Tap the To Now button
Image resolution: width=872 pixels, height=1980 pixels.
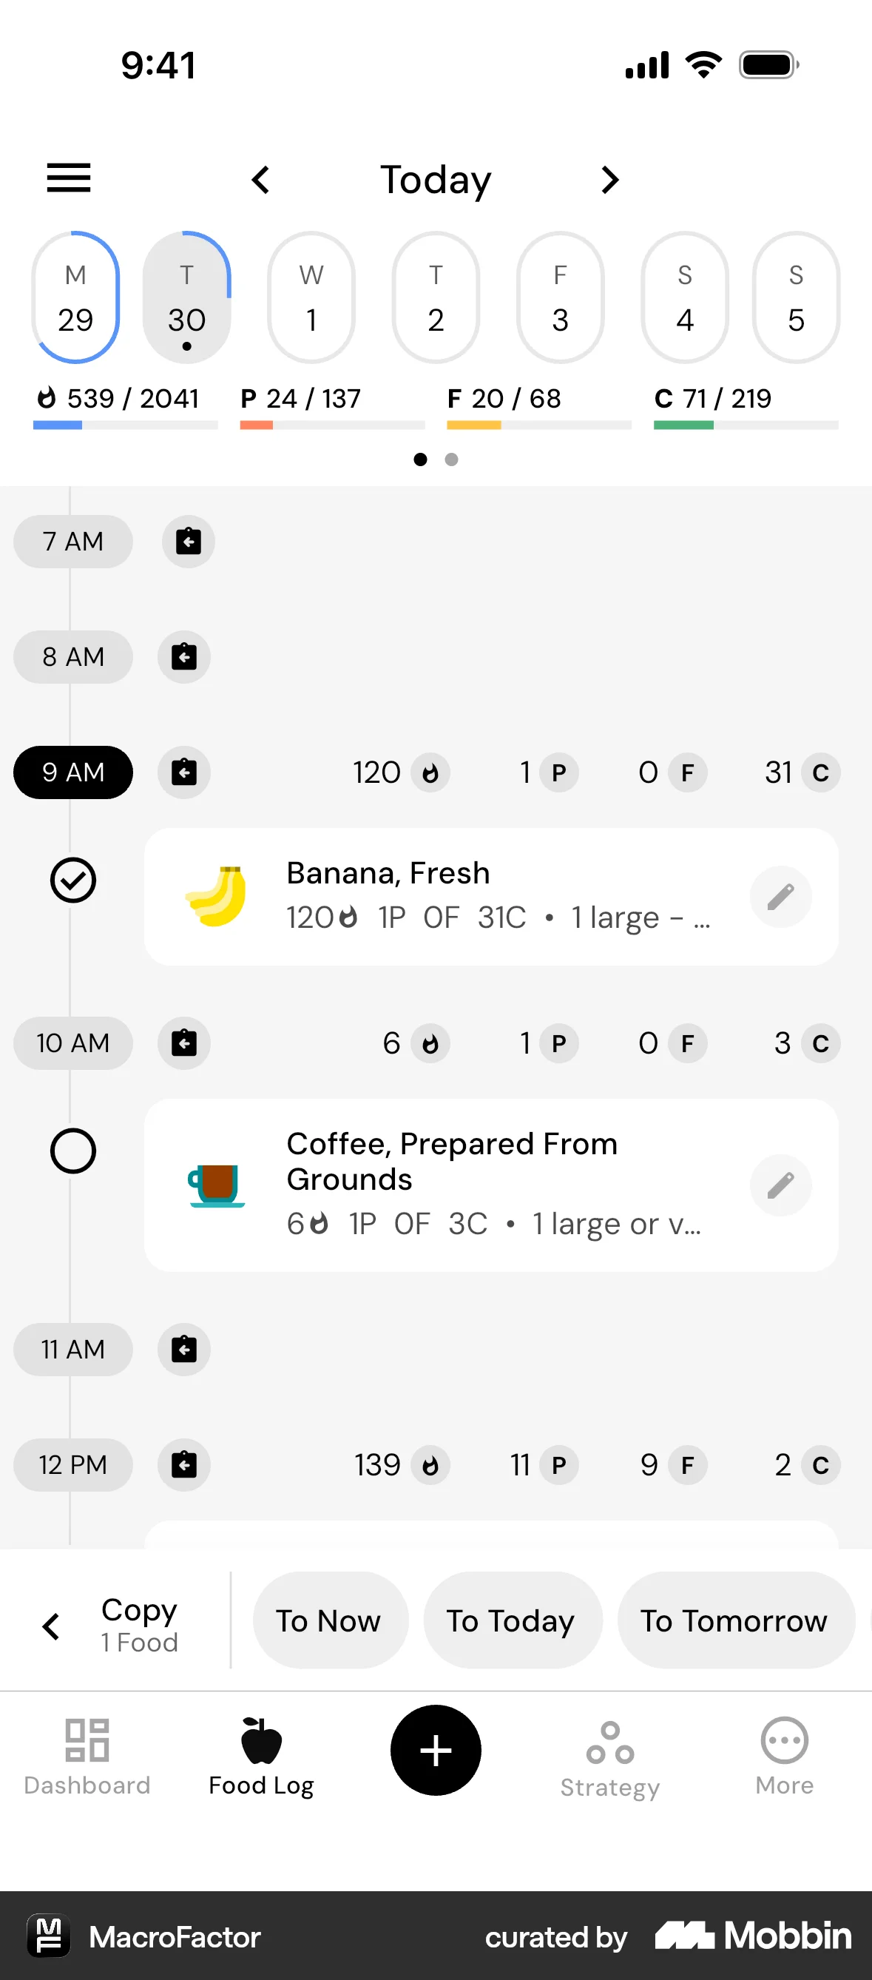coord(331,1620)
